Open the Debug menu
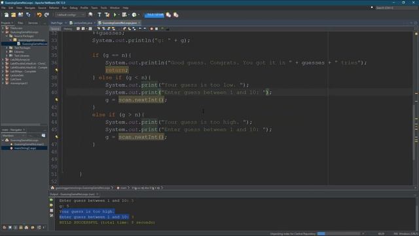419x236 pixels. [x=73, y=8]
